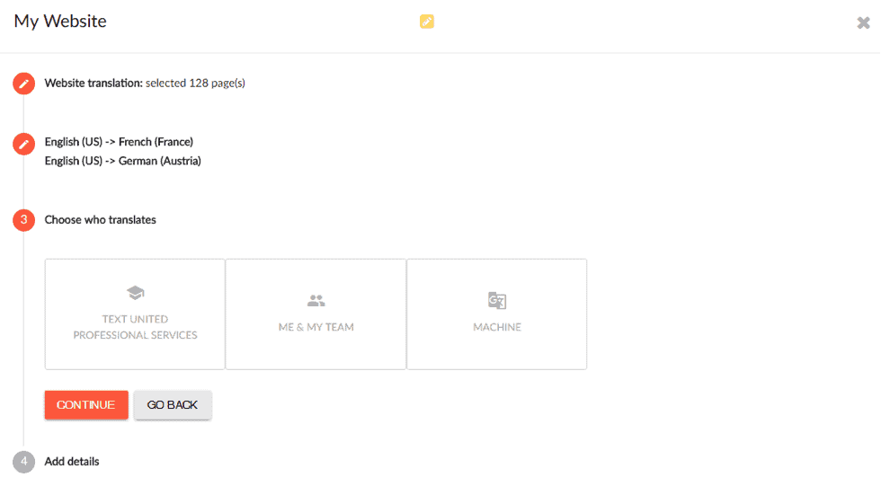Edit the Website translation step pencil icon
This screenshot has height=486, width=881.
[x=23, y=84]
